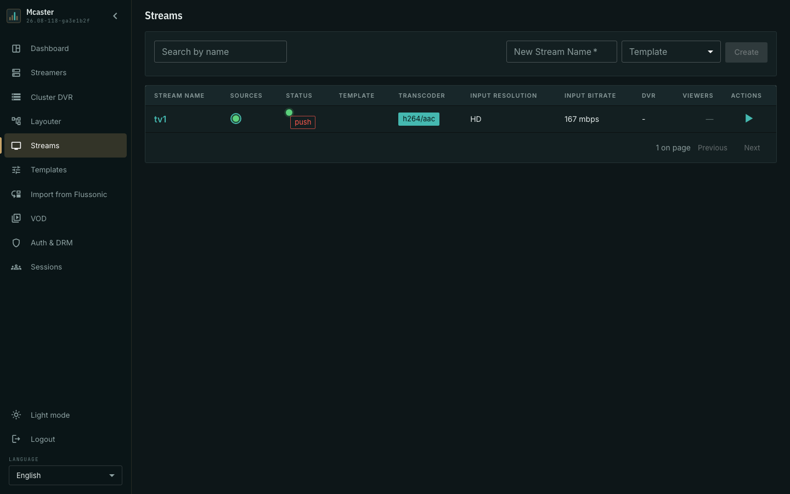Click the Layouter icon in sidebar

pyautogui.click(x=16, y=121)
